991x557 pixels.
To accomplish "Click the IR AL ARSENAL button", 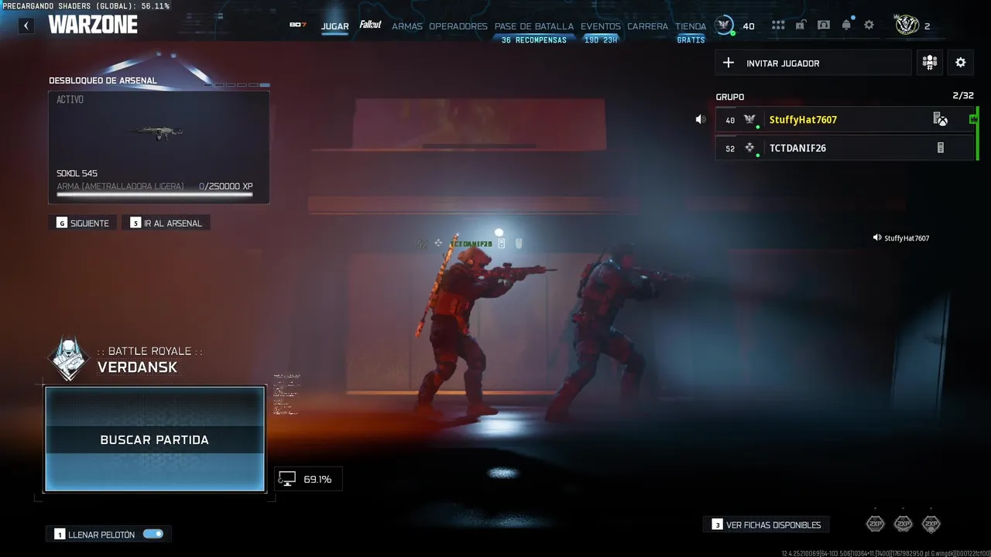I will (166, 223).
